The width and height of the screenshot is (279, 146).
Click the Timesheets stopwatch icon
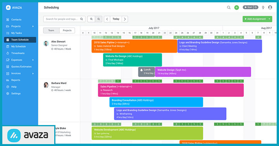coord(8,53)
